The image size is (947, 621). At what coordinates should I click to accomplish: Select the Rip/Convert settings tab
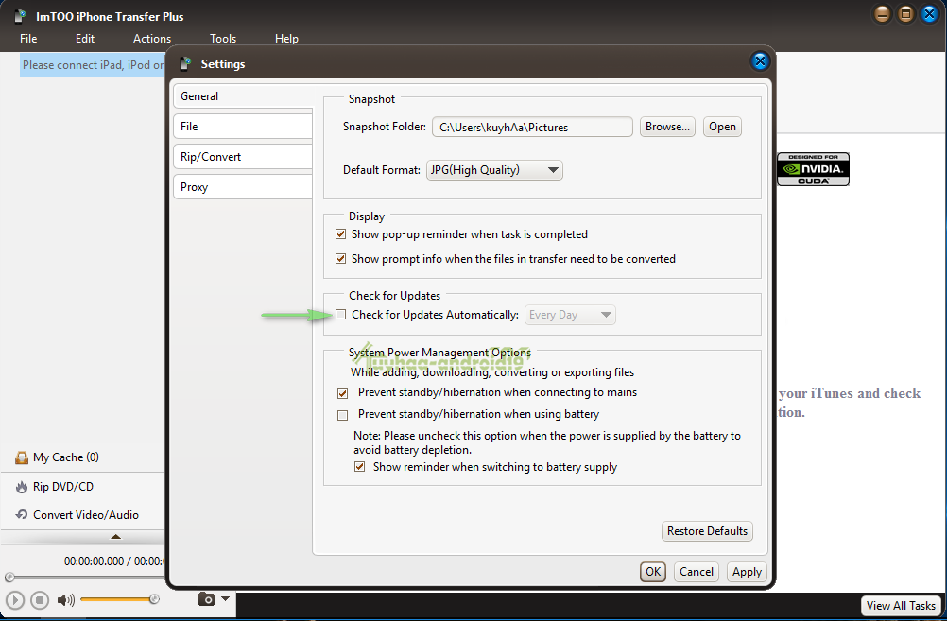(x=243, y=157)
